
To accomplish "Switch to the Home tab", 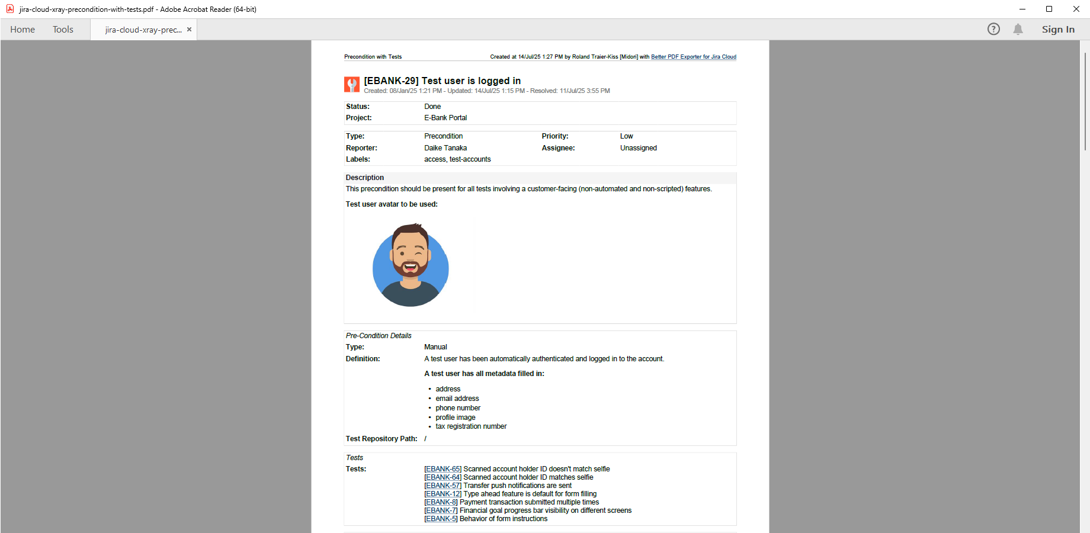I will pos(23,30).
